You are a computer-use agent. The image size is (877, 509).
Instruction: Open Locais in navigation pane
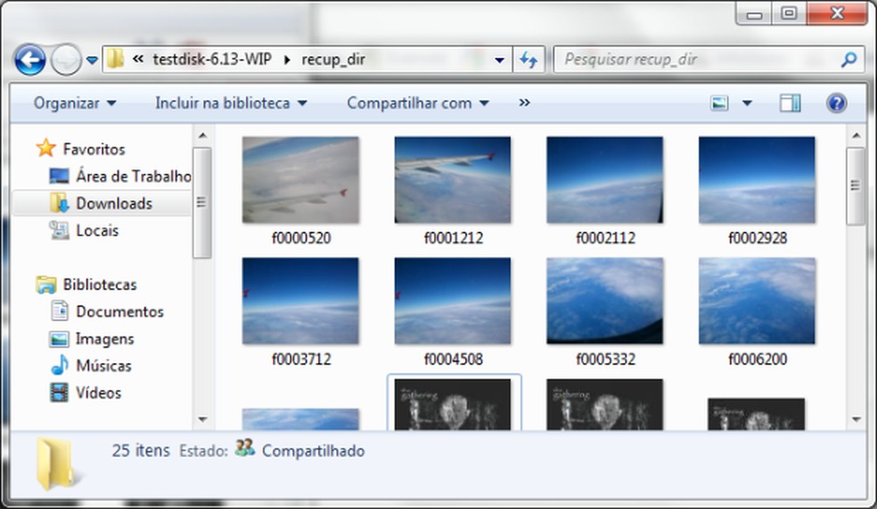coord(97,230)
